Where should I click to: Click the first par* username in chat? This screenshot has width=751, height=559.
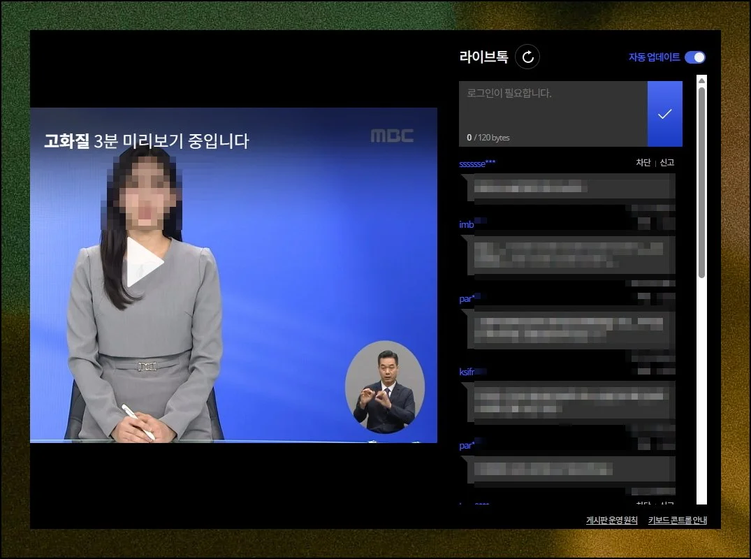pyautogui.click(x=467, y=299)
